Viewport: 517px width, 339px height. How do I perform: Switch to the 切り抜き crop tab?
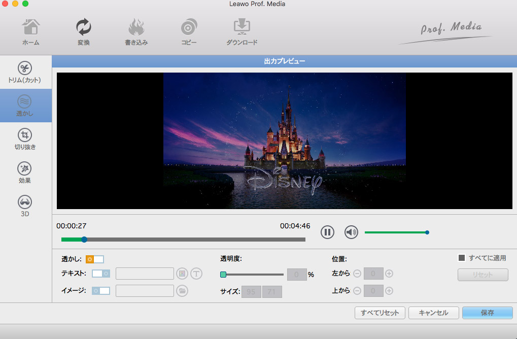click(x=25, y=139)
